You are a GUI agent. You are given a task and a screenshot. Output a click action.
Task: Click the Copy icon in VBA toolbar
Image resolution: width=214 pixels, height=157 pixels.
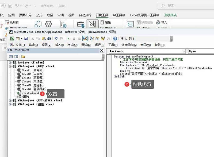pos(38,39)
